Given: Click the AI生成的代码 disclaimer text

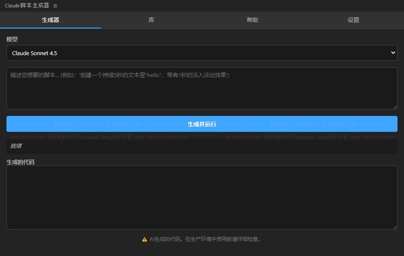Looking at the screenshot, I should click(205, 239).
